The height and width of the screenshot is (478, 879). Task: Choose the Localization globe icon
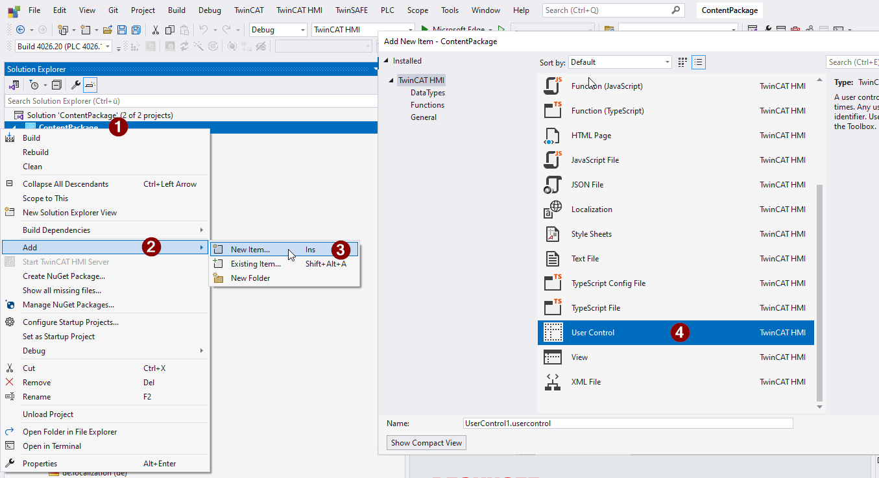coord(552,209)
